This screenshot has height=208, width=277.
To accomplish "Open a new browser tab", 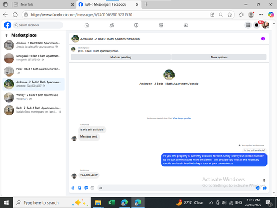I will [x=146, y=4].
